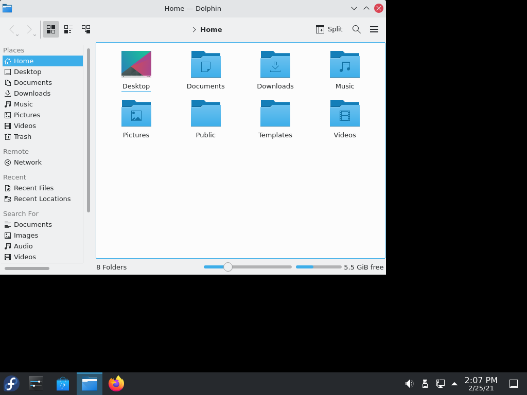This screenshot has width=527, height=395.
Task: Open the search magnifier
Action: click(x=357, y=29)
